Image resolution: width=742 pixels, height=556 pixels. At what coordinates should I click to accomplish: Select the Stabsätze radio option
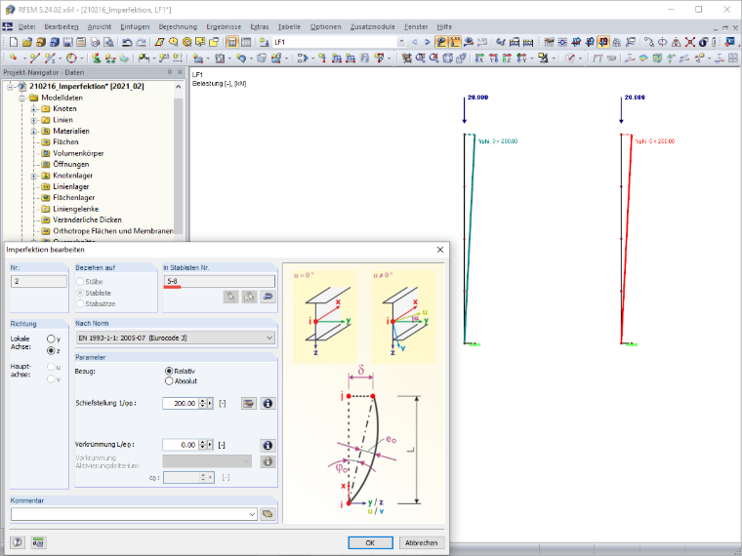(x=80, y=303)
